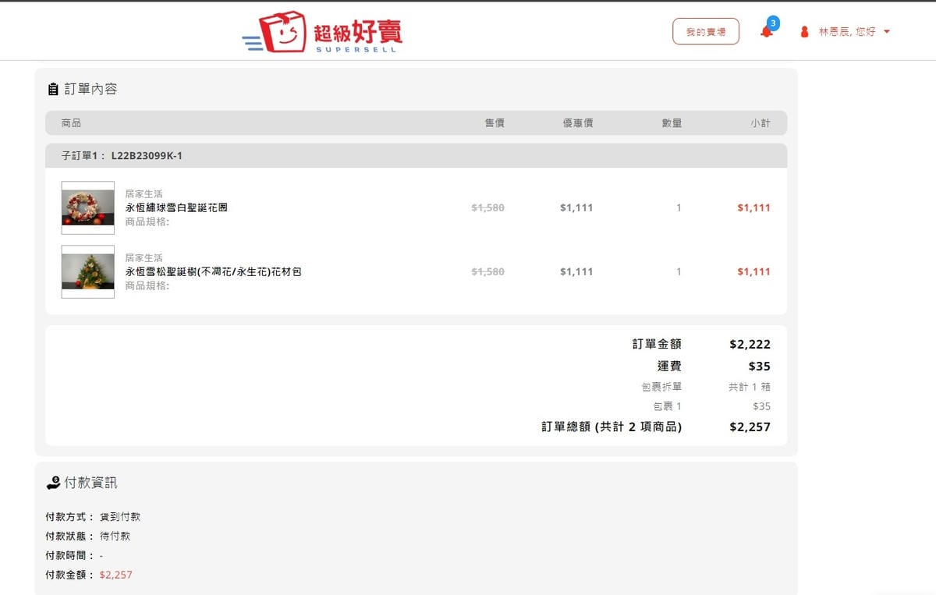Click the 訂單內容 clipboard icon
This screenshot has width=936, height=595.
51,88
